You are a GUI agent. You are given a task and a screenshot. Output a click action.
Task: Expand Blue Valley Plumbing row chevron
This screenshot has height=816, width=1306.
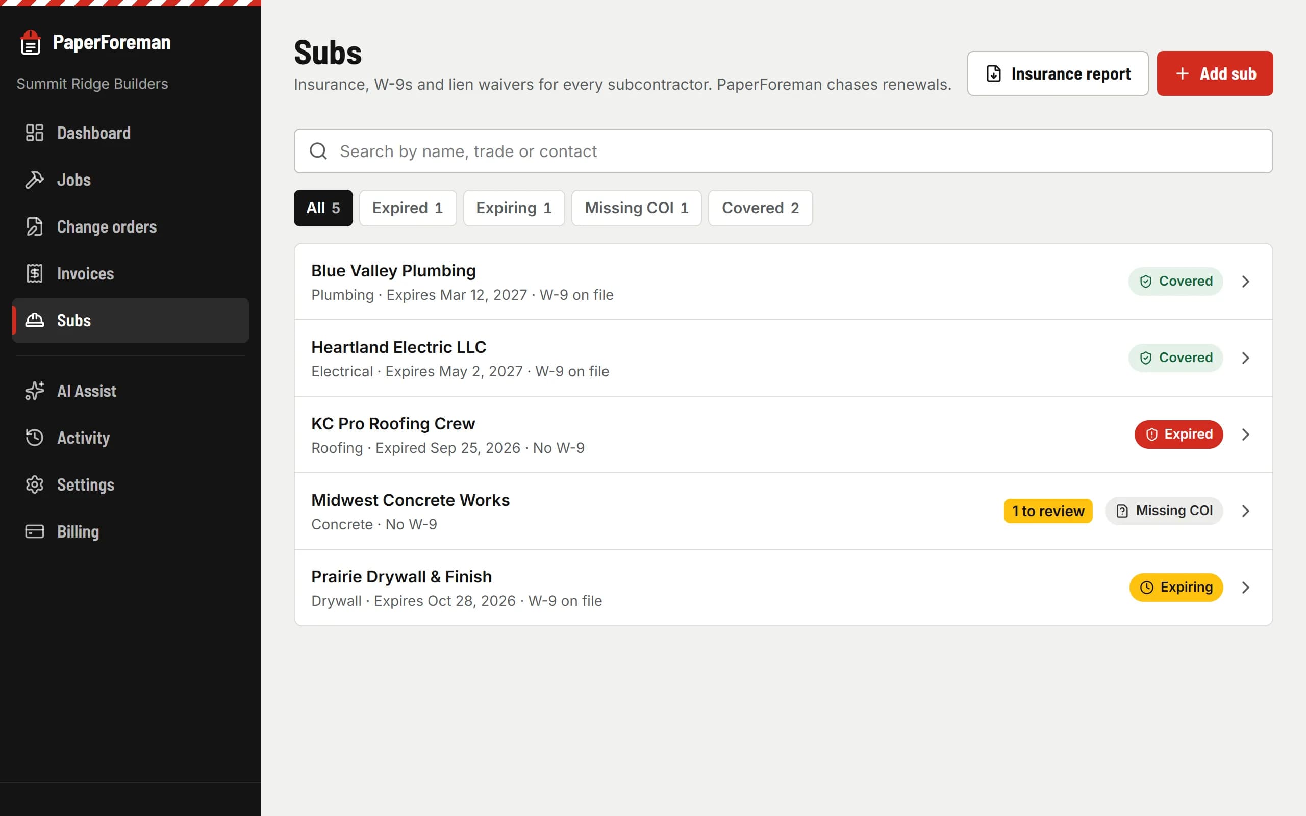(x=1246, y=282)
